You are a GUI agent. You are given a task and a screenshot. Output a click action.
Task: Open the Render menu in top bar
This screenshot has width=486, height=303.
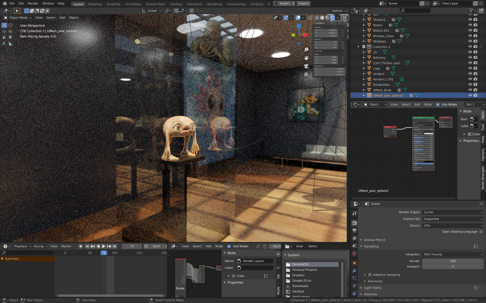(33, 3)
